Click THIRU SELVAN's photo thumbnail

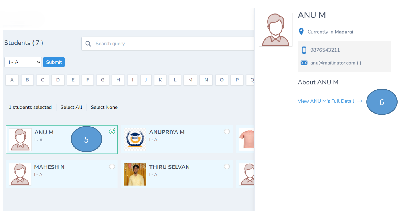tap(135, 174)
